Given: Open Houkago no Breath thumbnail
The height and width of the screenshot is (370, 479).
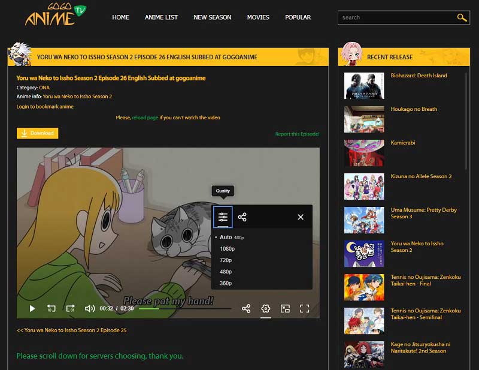Looking at the screenshot, I should pos(364,119).
